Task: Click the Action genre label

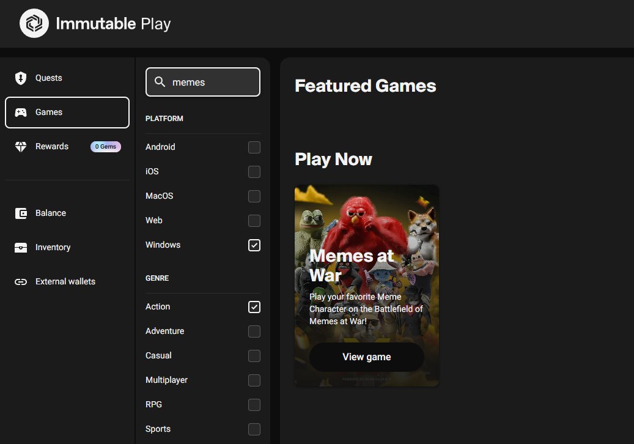Action: tap(158, 307)
